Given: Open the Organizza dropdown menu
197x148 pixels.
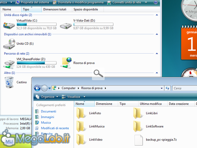Looking at the screenshot, I should (x=47, y=97).
